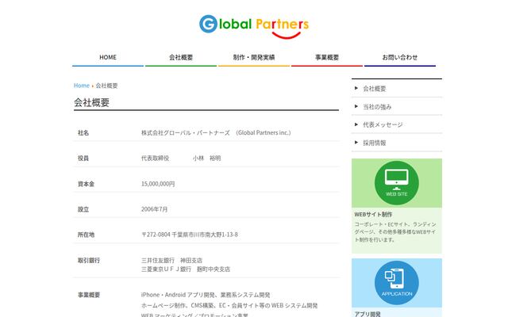The height and width of the screenshot is (317, 508).
Task: Click the arrow beside 代表メッセージ
Action: click(356, 124)
